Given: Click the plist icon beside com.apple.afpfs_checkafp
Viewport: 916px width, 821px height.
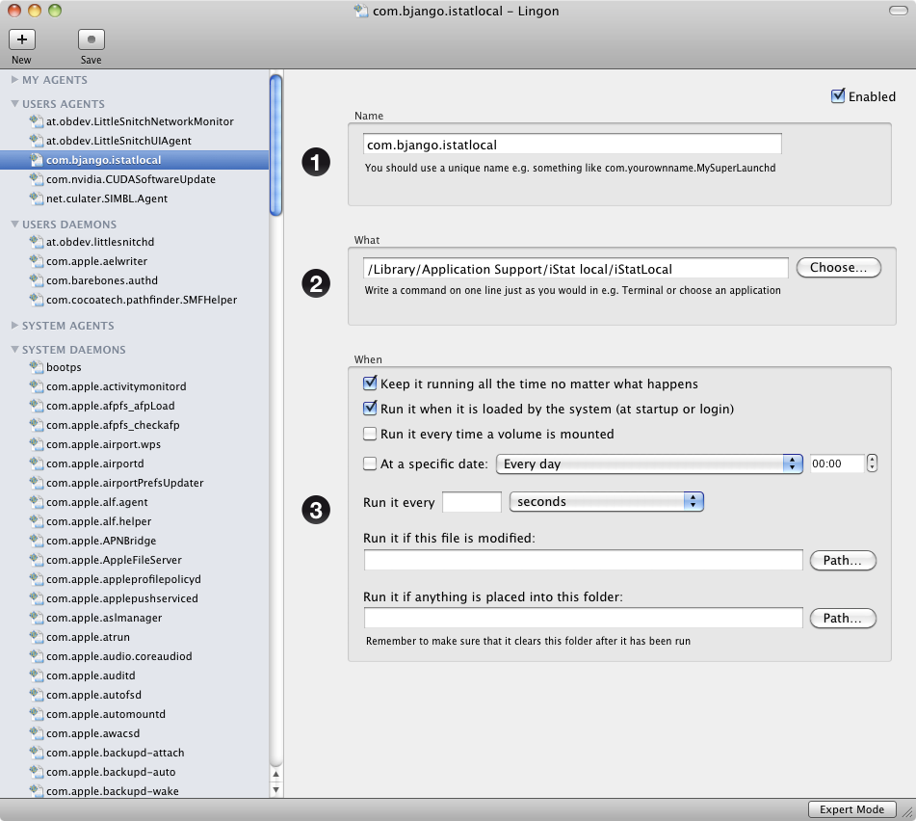Looking at the screenshot, I should [x=37, y=425].
